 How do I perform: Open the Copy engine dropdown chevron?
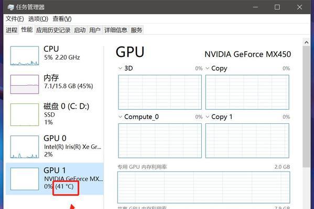208,68
